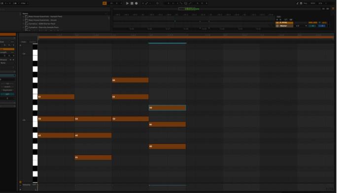
Task: Select the B2 note in the fourth bar
Action: coord(168,124)
